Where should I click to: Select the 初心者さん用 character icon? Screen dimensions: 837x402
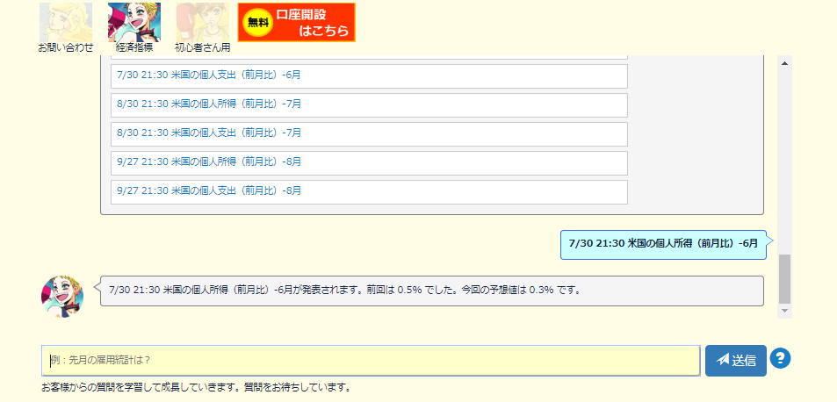pos(202,22)
